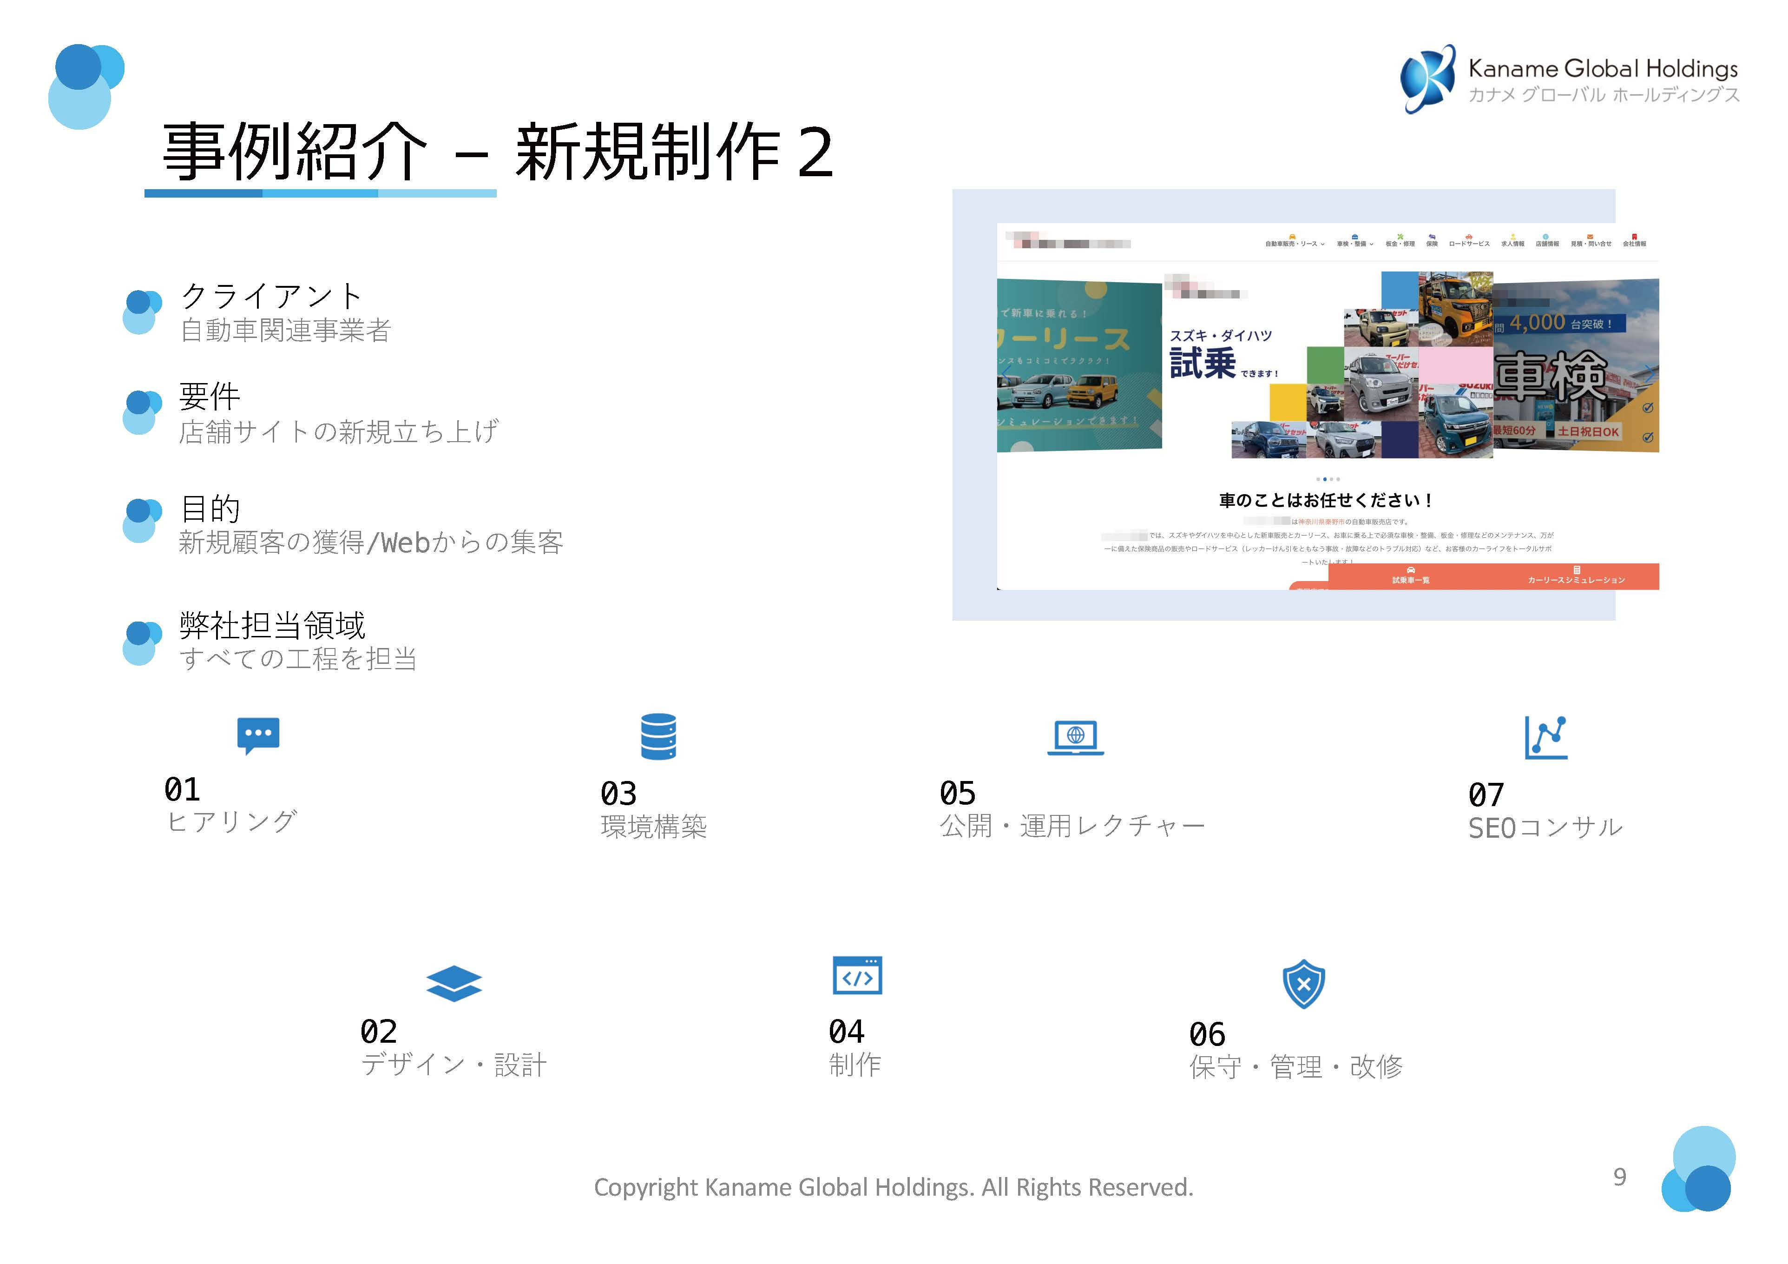Open the 車検・整備 dropdown chevron
This screenshot has height=1264, width=1788.
pos(1372,244)
